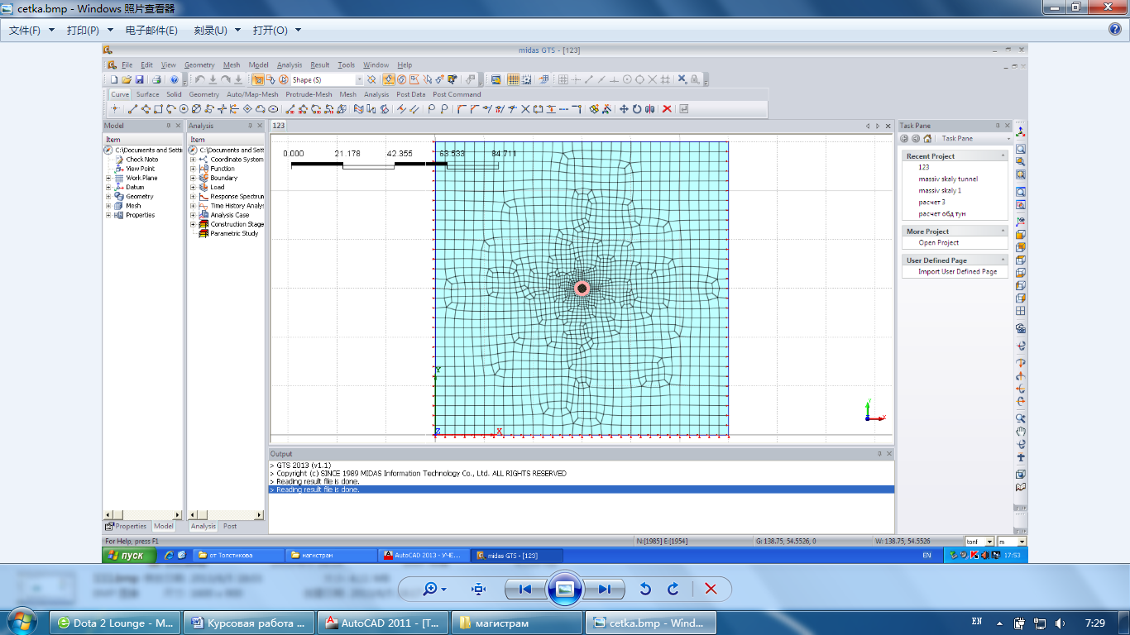This screenshot has width=1130, height=635.
Task: Start the slideshow with the center round button
Action: click(564, 589)
